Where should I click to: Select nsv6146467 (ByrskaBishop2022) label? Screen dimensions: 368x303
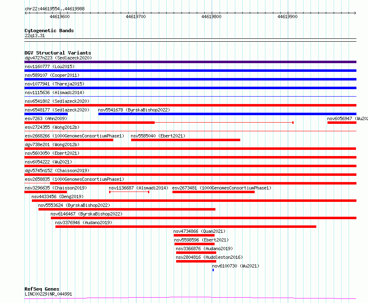click(86, 214)
